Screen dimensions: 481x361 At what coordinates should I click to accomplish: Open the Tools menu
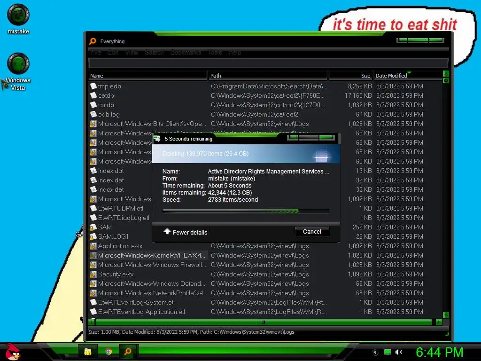(215, 53)
